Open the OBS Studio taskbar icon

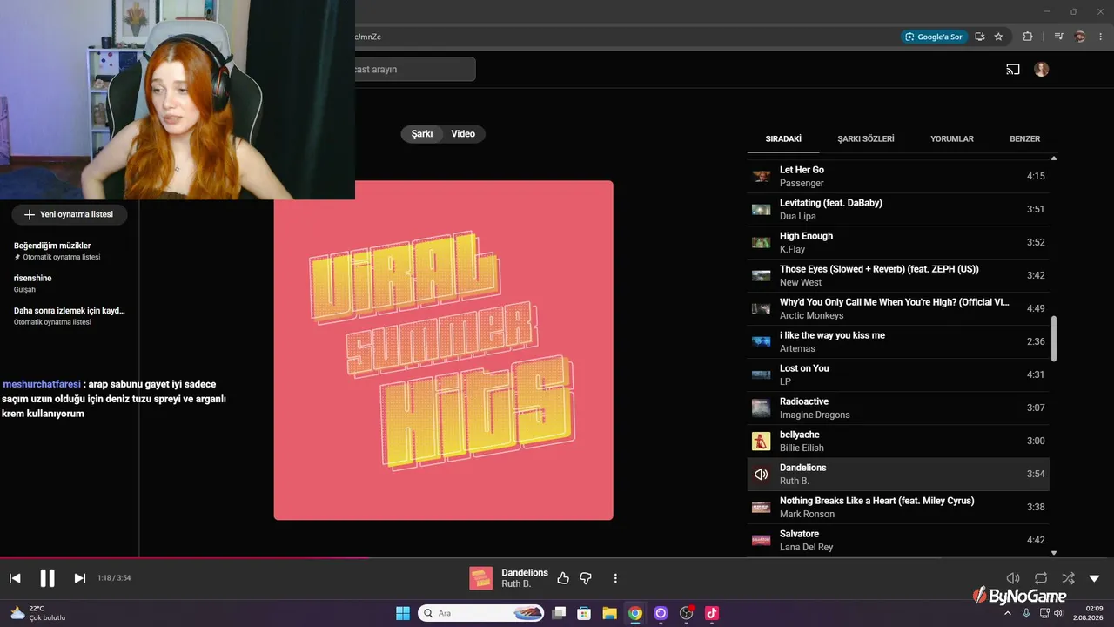[x=687, y=613]
